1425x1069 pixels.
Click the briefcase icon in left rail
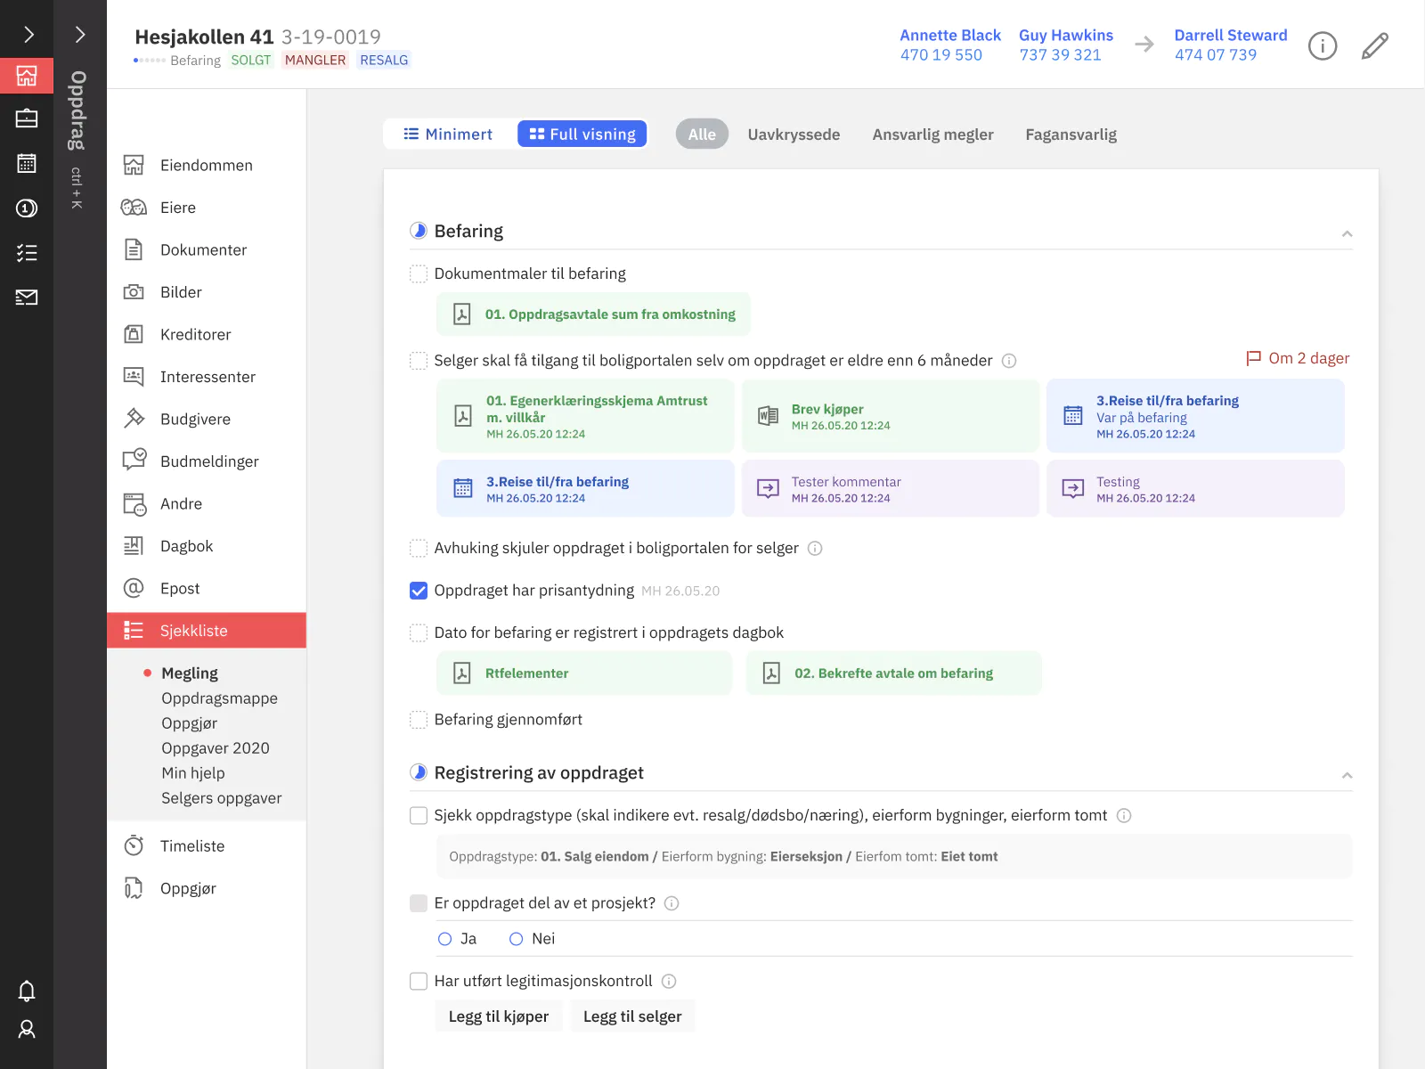(27, 118)
